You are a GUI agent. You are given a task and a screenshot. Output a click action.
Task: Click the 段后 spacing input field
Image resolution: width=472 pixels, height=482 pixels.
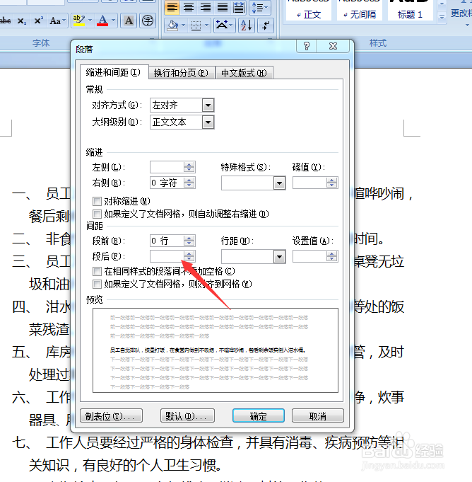tap(167, 256)
